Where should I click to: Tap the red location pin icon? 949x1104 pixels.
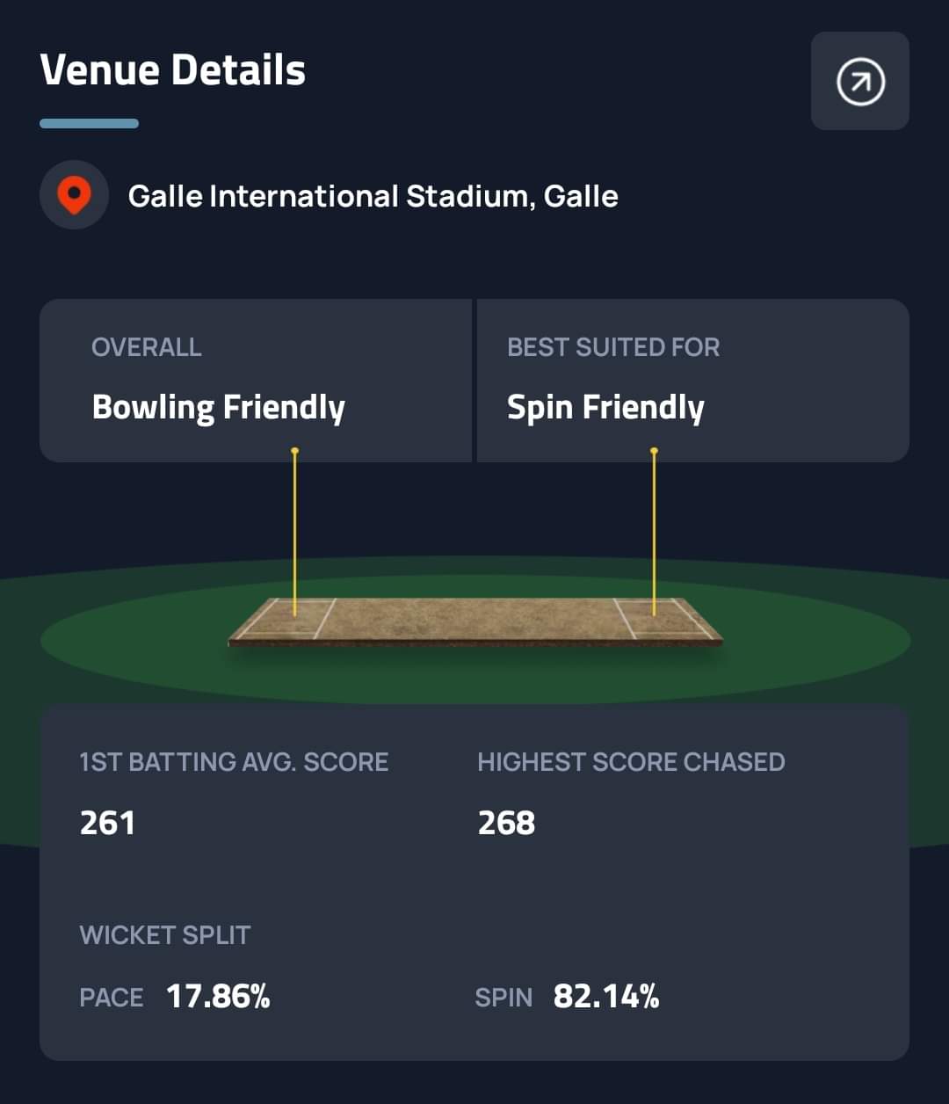pos(74,195)
